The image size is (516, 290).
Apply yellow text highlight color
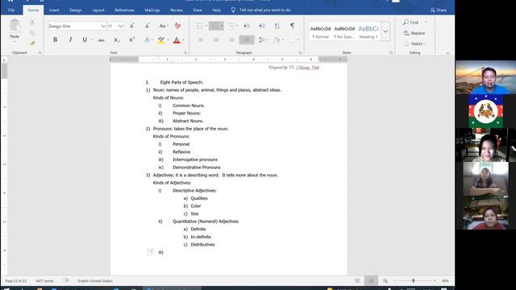pyautogui.click(x=161, y=40)
